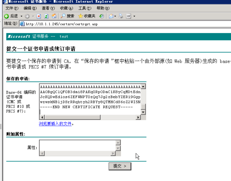231x181 pixels.
Task: Open the Mail dropdown arrow
Action: 115,16
